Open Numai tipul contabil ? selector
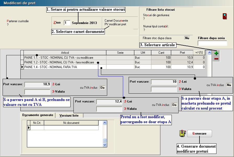The width and height of the screenshot is (234, 157). tap(156, 28)
